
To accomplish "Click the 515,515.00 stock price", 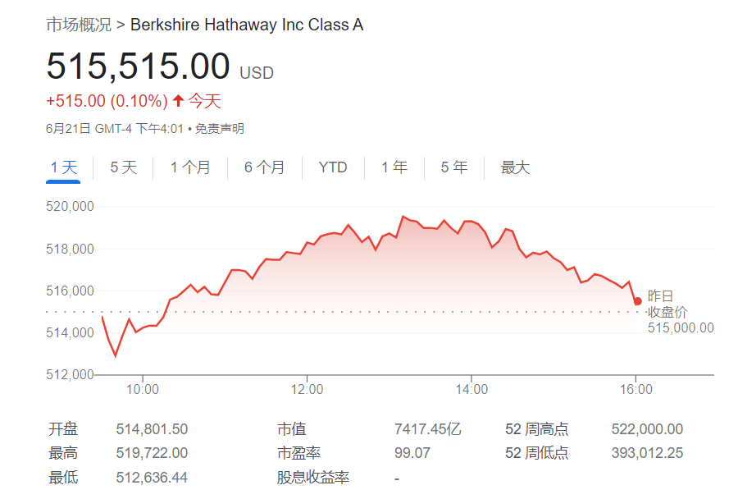I will click(138, 66).
